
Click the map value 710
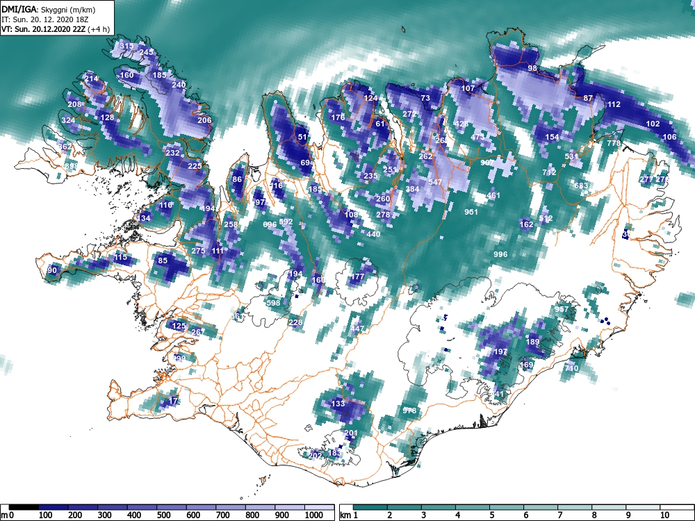tap(571, 367)
